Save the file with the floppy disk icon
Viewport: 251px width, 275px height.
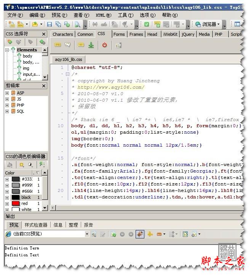50,24
